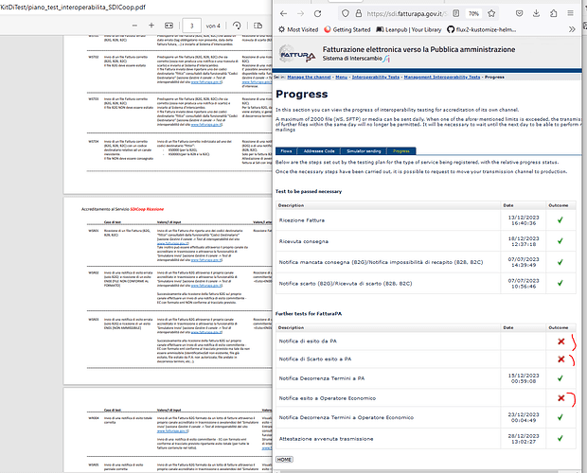This screenshot has width=587, height=473.
Task: Click the padlock site security icon
Action: [358, 13]
